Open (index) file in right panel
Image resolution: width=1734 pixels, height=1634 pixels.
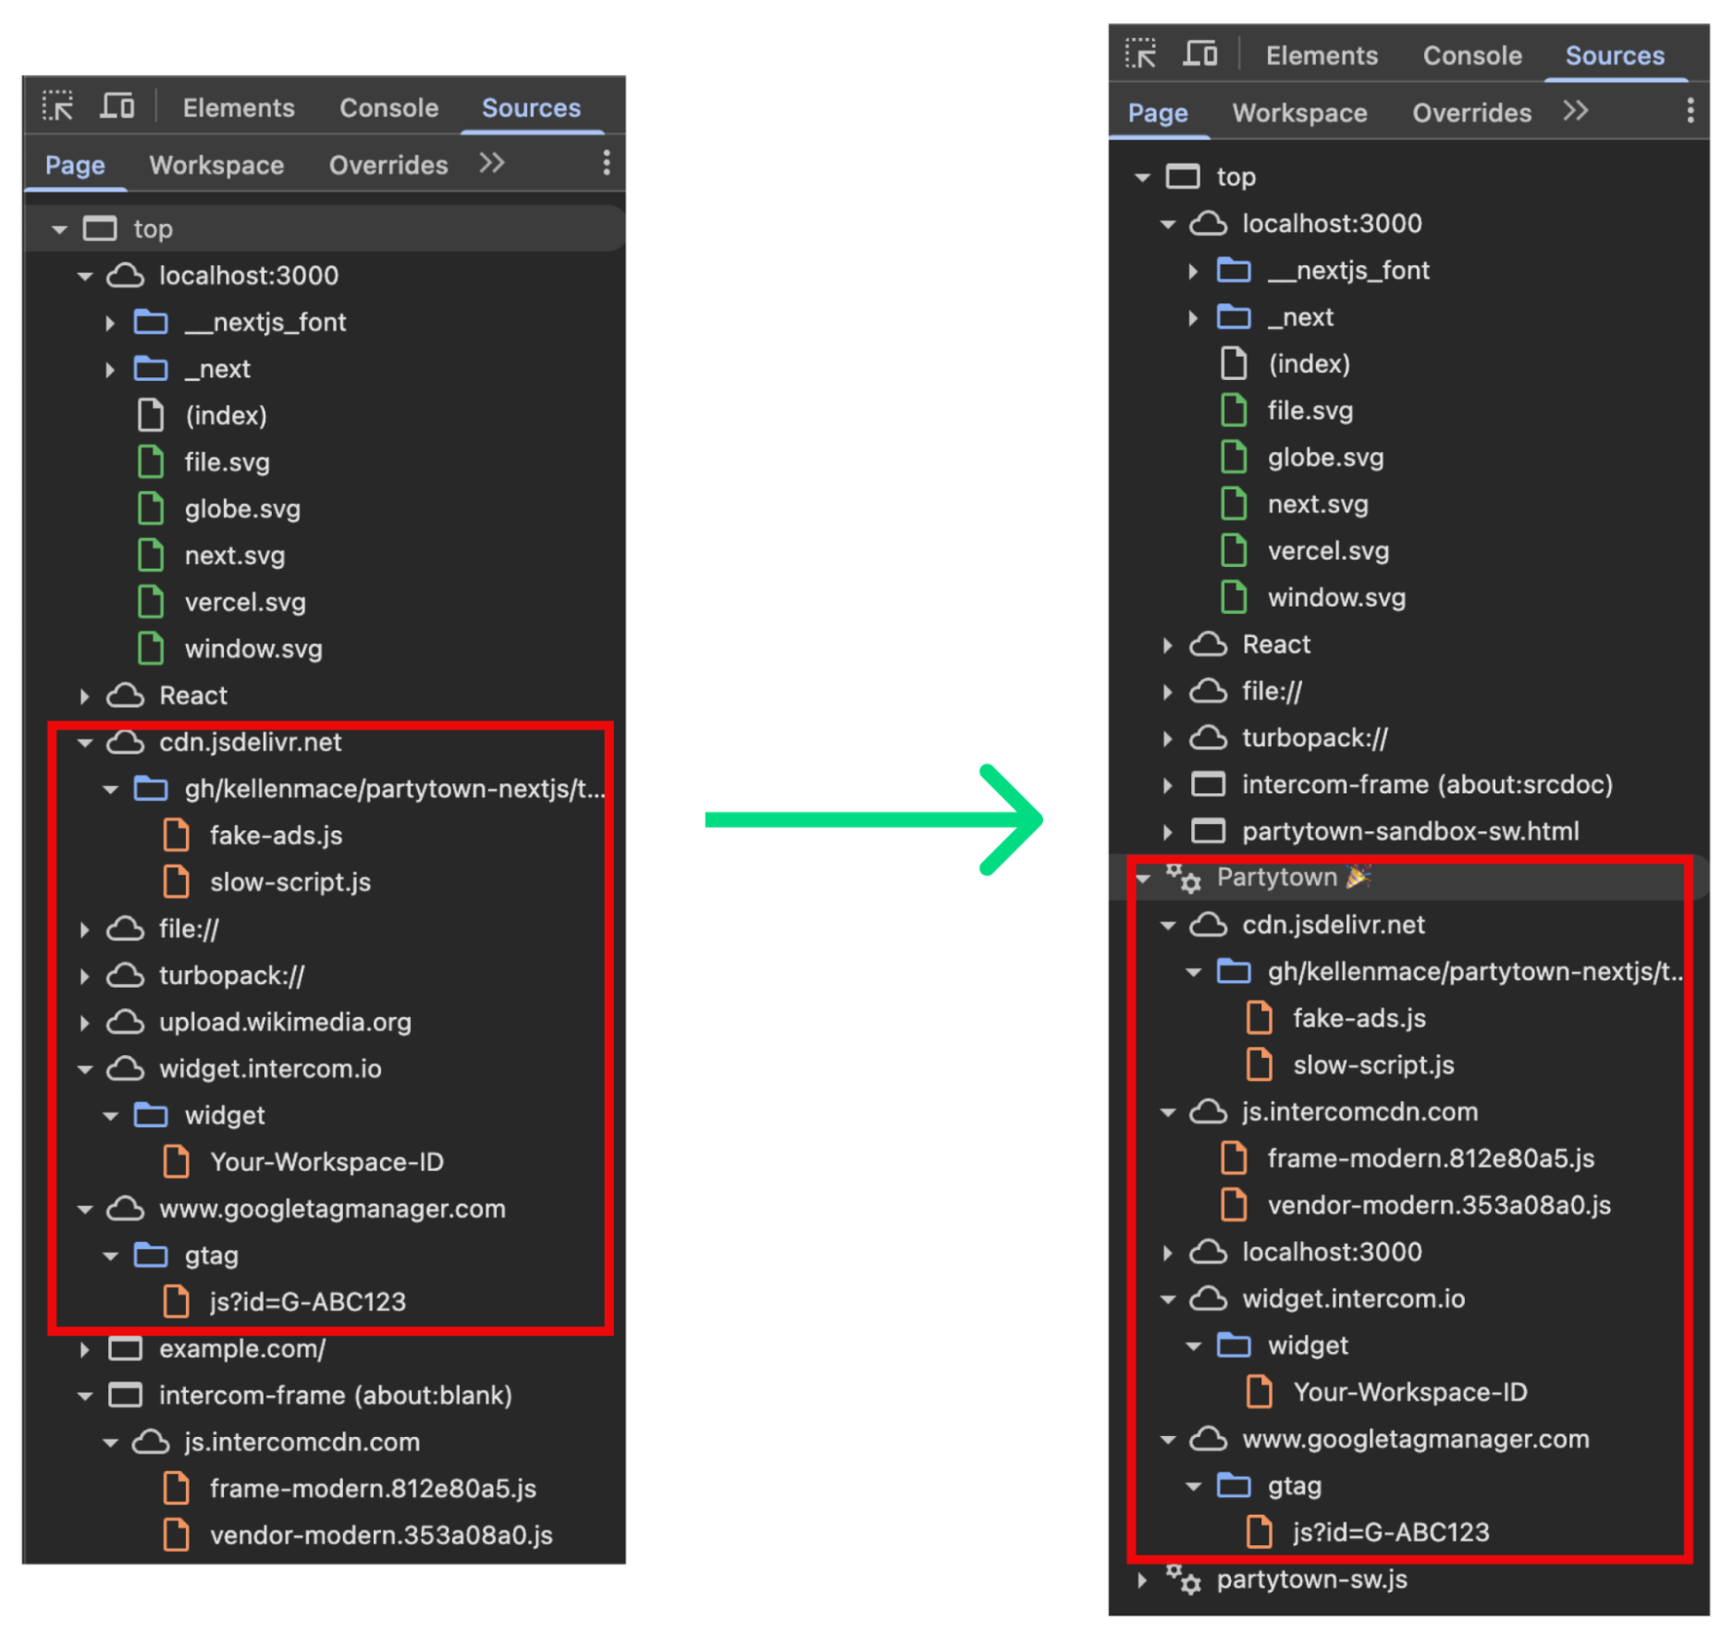pyautogui.click(x=1309, y=363)
